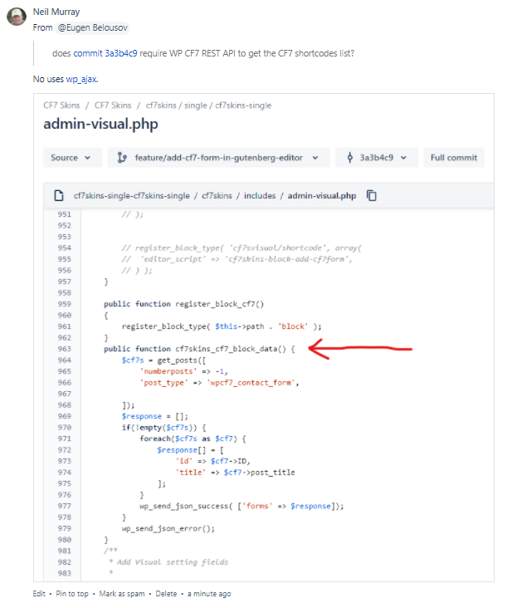Click Edit under the comment
Image resolution: width=512 pixels, height=608 pixels.
tap(39, 594)
